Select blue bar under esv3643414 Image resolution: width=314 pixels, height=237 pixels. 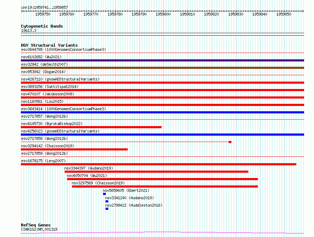tap(162, 112)
